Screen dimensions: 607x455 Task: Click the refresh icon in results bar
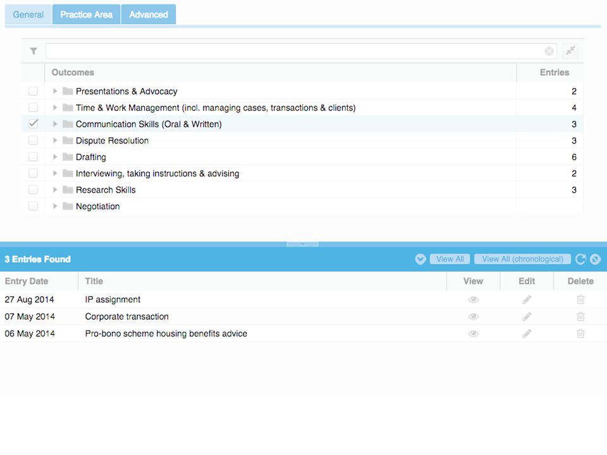[x=580, y=259]
